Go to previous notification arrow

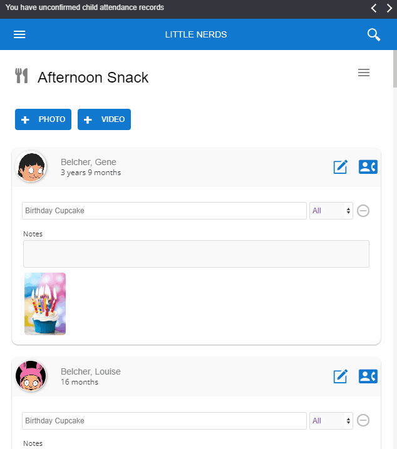[374, 8]
